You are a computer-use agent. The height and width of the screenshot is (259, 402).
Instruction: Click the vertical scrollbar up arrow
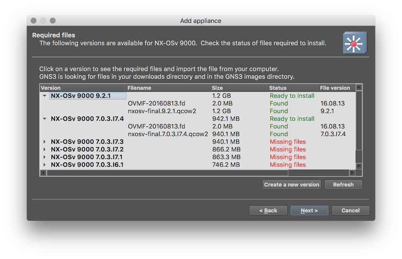[x=359, y=87]
